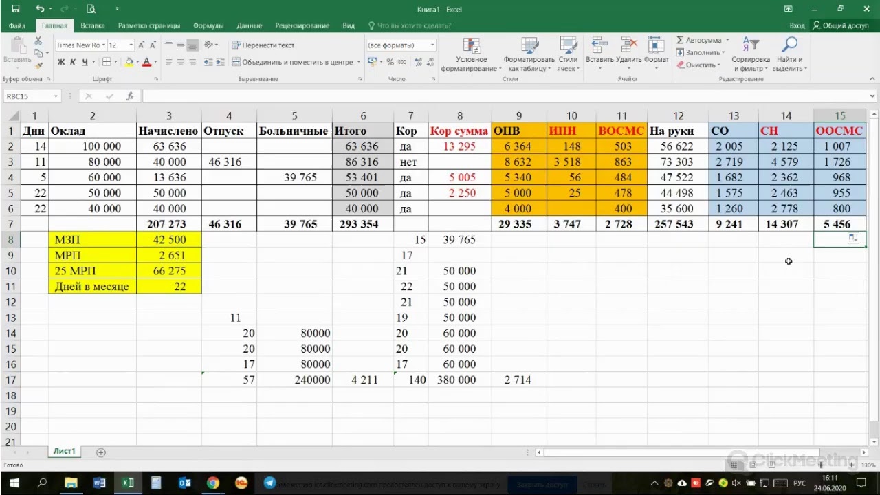The image size is (880, 495).
Task: Open Word from the Windows taskbar
Action: click(x=99, y=483)
